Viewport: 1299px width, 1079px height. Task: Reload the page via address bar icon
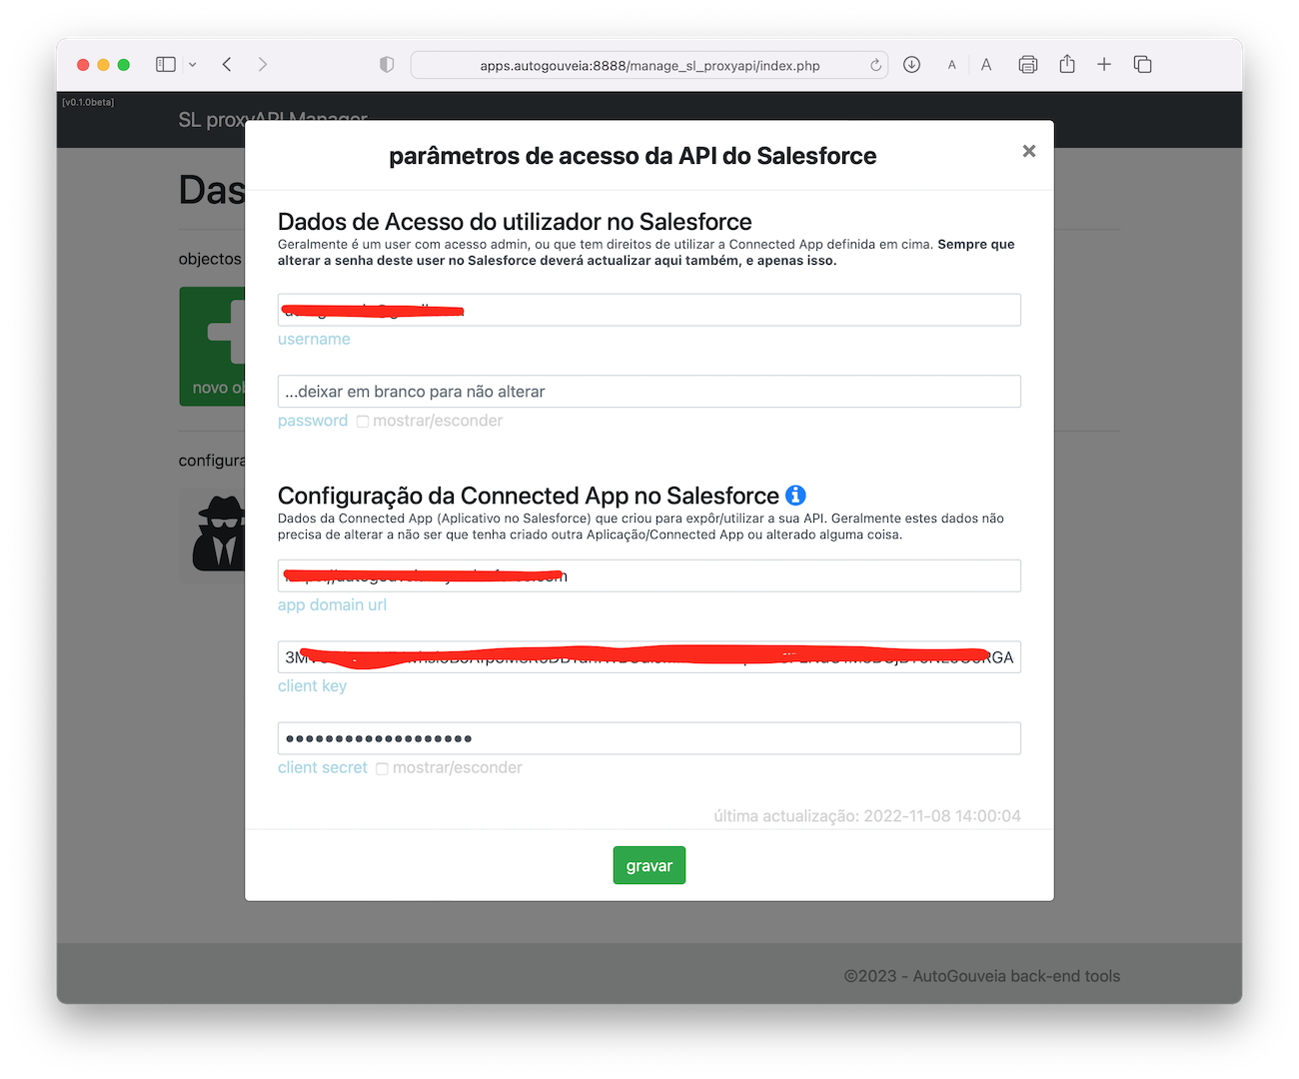tap(875, 65)
